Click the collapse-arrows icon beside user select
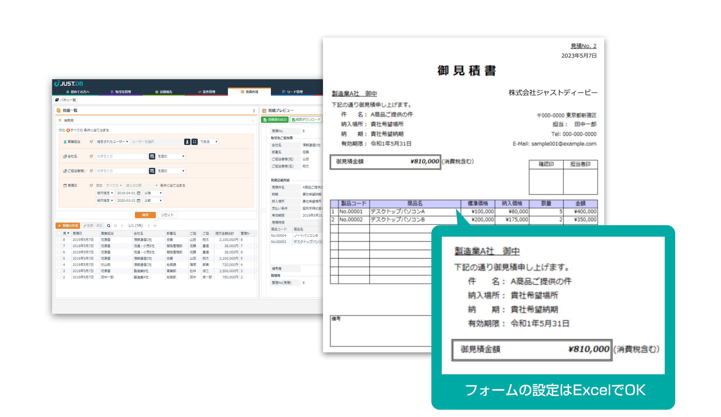This screenshot has height=417, width=721. point(195,142)
